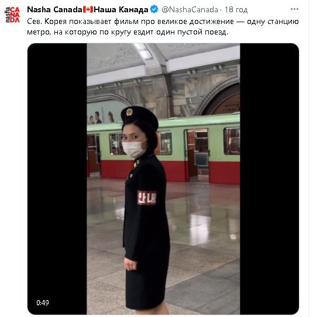
Task: Click the open train door in the video
Action: coord(197,155)
